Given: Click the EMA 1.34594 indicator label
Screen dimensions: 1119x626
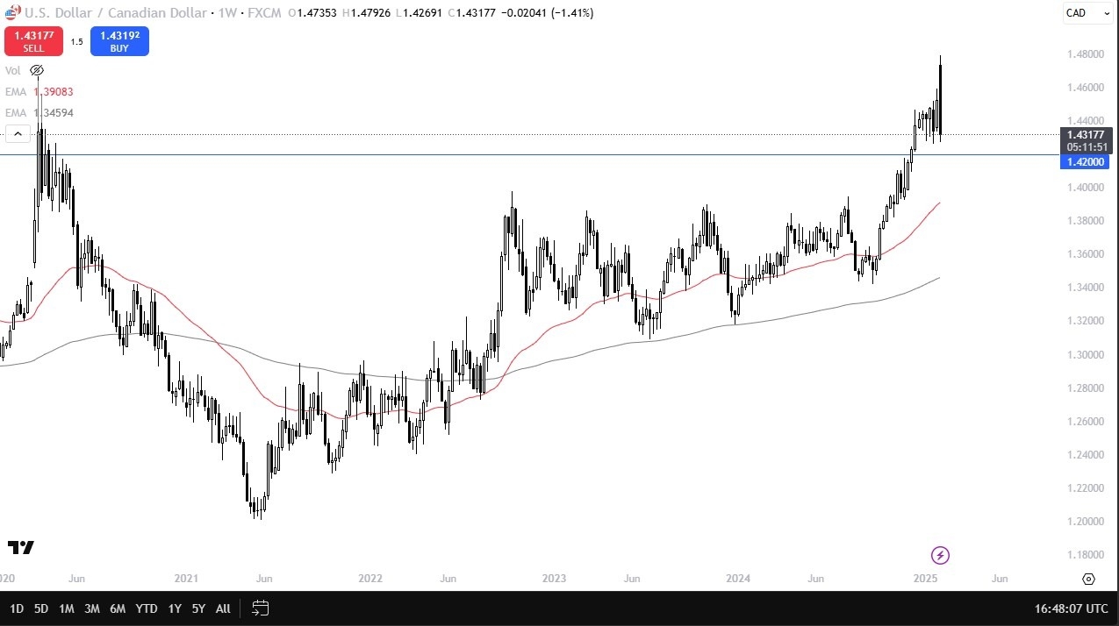Looking at the screenshot, I should pyautogui.click(x=52, y=112).
